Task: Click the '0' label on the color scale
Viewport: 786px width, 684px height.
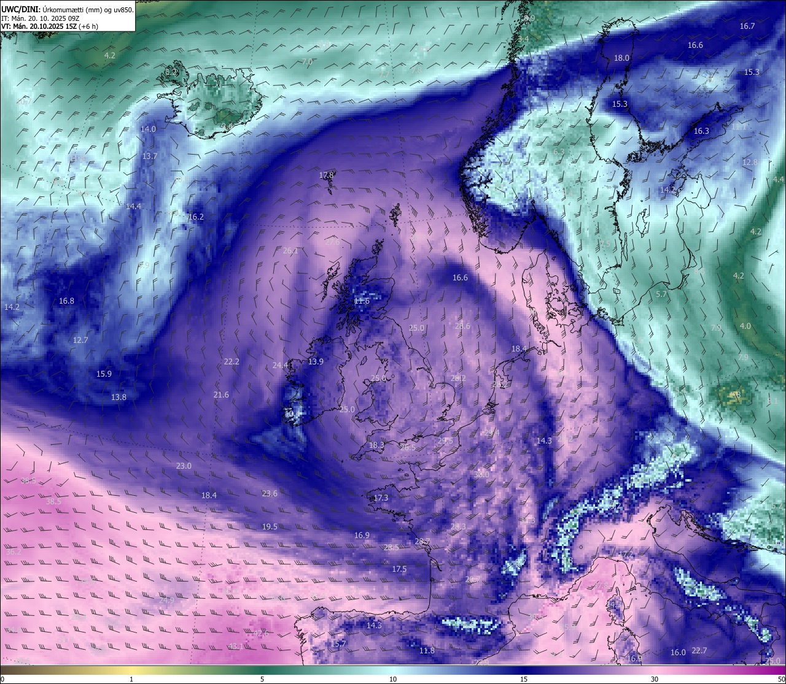Action: point(2,679)
